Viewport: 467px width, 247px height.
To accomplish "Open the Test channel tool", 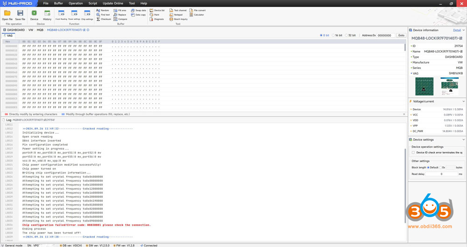I will (x=178, y=10).
